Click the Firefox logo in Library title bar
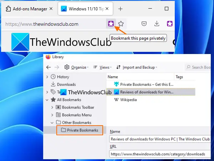Screen dimensions: 214x161 (48, 57)
